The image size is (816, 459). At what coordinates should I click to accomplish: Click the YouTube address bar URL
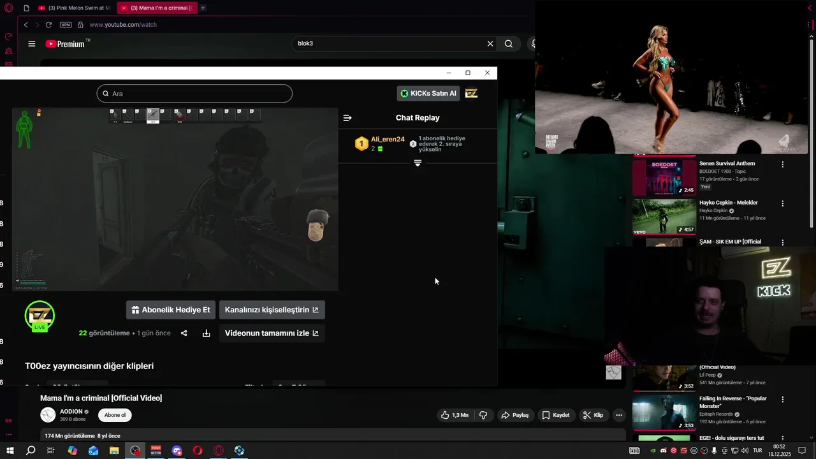[x=123, y=25]
